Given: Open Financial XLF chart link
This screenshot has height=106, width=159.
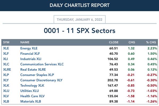Looking at the screenshot, I should [30, 54].
